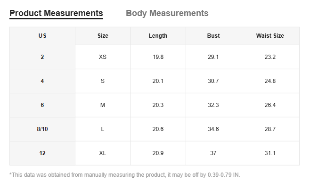Click the bust value 37
The height and width of the screenshot is (190, 310).
[x=213, y=153]
